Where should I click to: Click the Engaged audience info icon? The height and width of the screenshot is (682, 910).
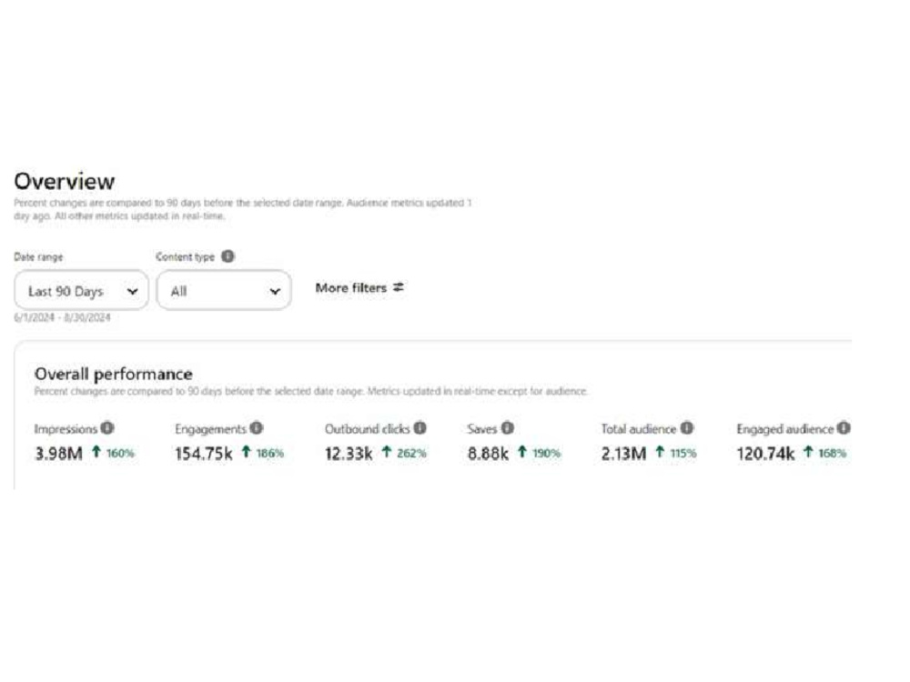click(x=844, y=428)
